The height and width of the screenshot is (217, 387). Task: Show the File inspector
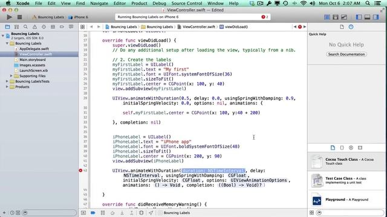pyautogui.click(x=342, y=27)
